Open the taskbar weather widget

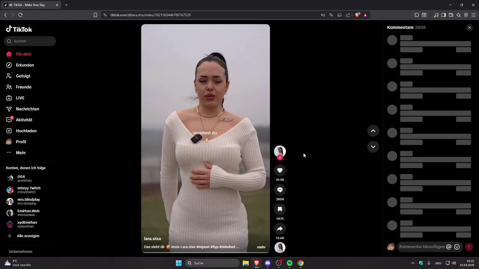click(x=18, y=263)
